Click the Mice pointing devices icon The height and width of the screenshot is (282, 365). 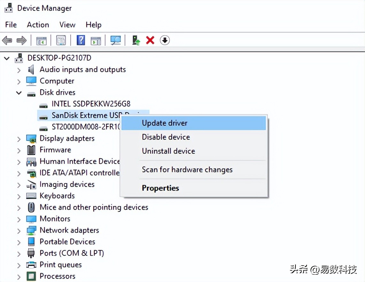tap(31, 207)
